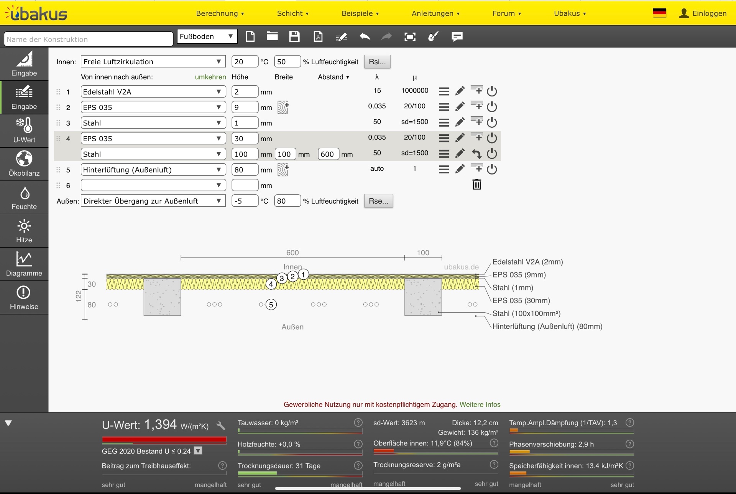Export as PDF using the toolbar icon
Image resolution: width=736 pixels, height=494 pixels.
click(x=318, y=37)
